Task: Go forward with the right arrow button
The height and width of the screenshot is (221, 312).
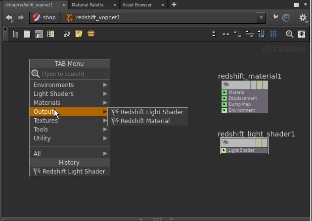Action: [x=20, y=18]
